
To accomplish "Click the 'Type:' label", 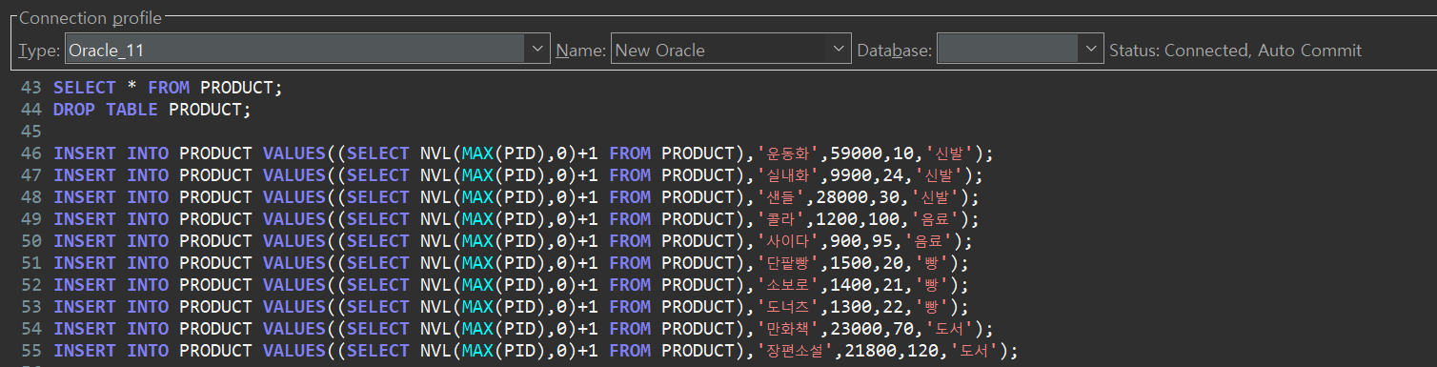I will click(39, 51).
